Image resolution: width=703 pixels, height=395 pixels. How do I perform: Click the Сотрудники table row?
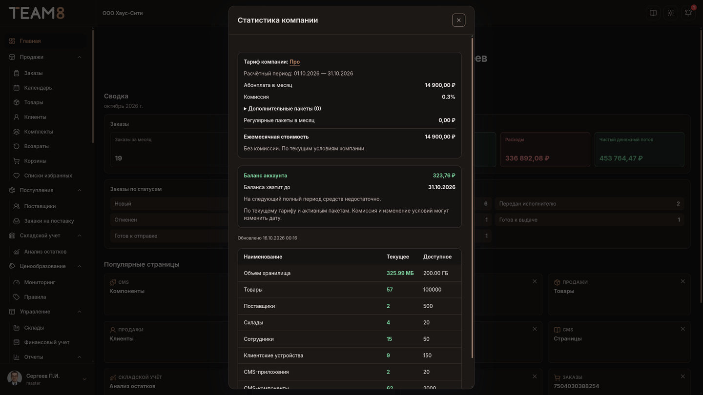[350, 339]
